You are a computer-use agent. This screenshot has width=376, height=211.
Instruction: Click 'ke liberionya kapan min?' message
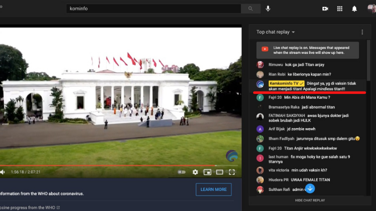tap(309, 74)
